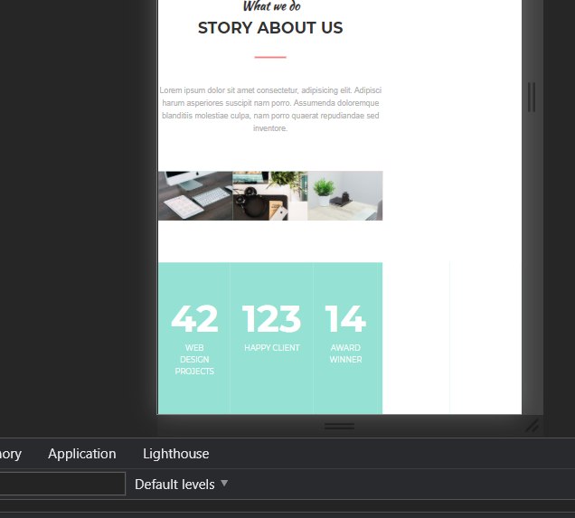Click the 14 counter number
Image resolution: width=575 pixels, height=518 pixels.
pos(345,319)
